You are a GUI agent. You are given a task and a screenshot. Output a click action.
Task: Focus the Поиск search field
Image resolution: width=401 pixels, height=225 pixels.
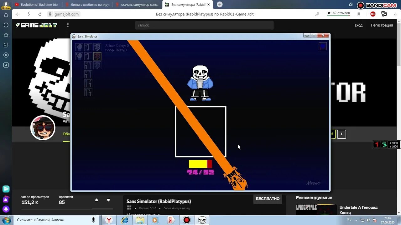204,25
